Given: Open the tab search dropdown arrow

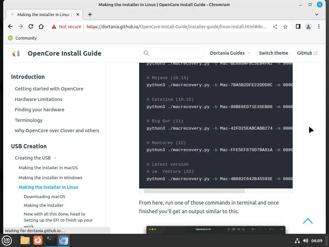Looking at the screenshot, I should [316, 14].
